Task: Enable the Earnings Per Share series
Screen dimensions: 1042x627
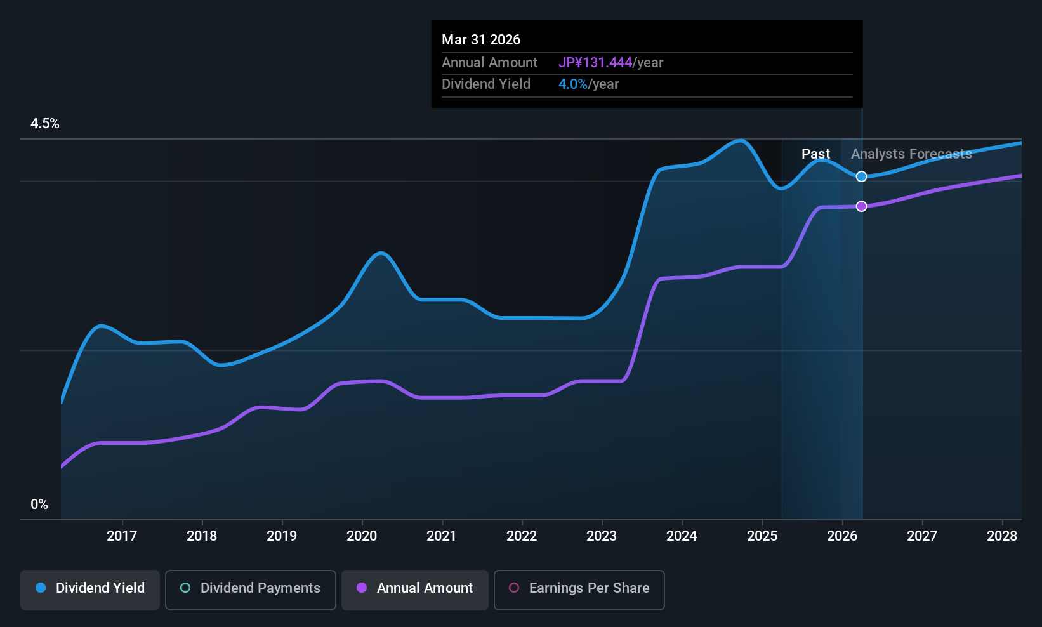Action: click(579, 590)
